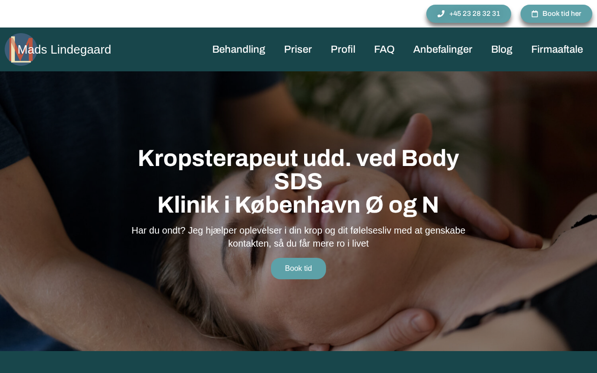Open the Mads Lindegaard site title link
597x373 pixels.
[x=64, y=49]
